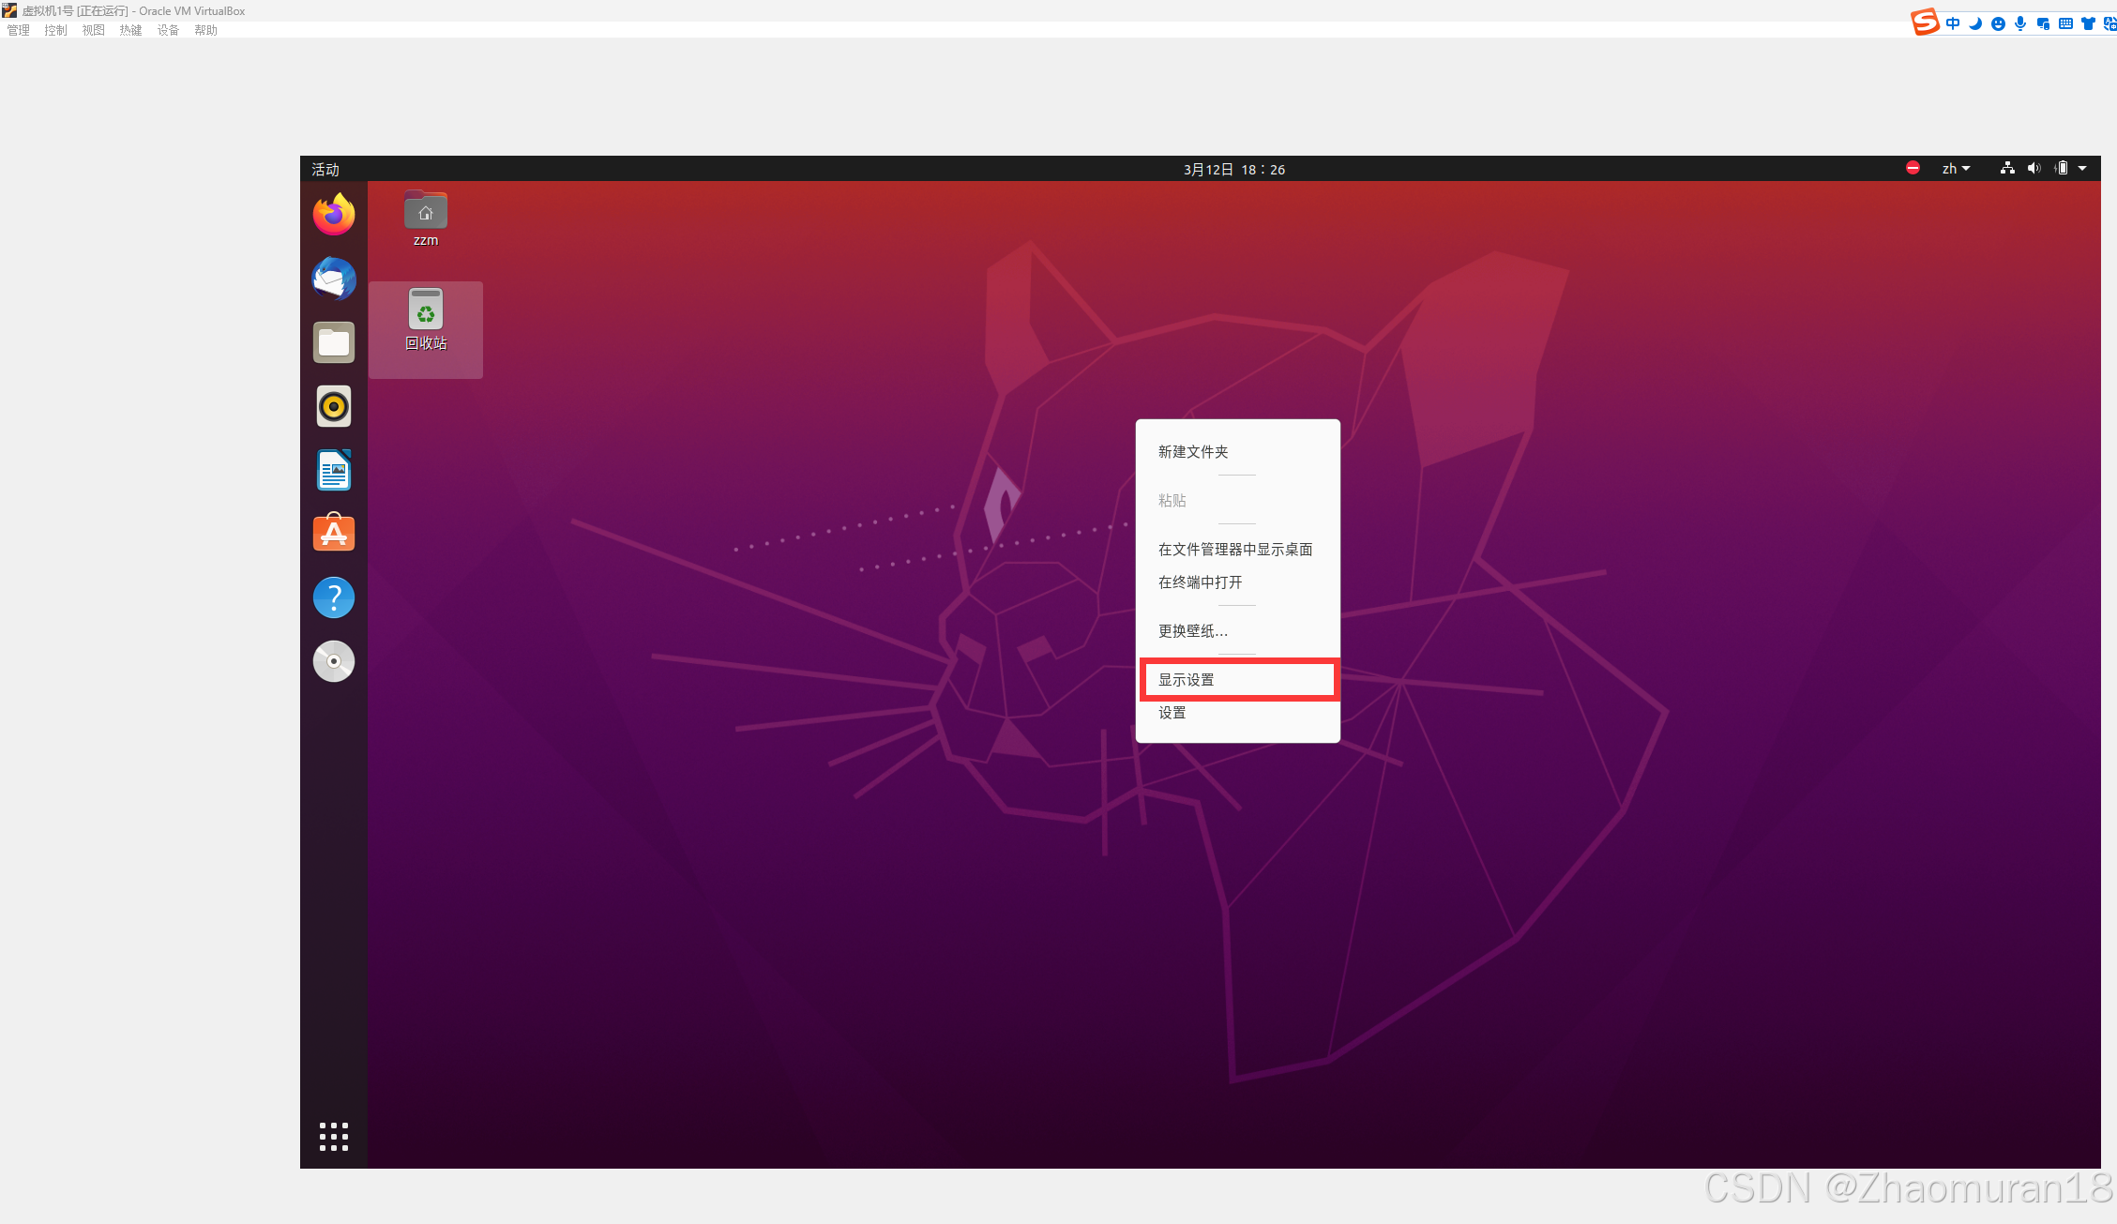This screenshot has width=2117, height=1224.
Task: Click the optical disc icon in the dock
Action: click(x=334, y=661)
